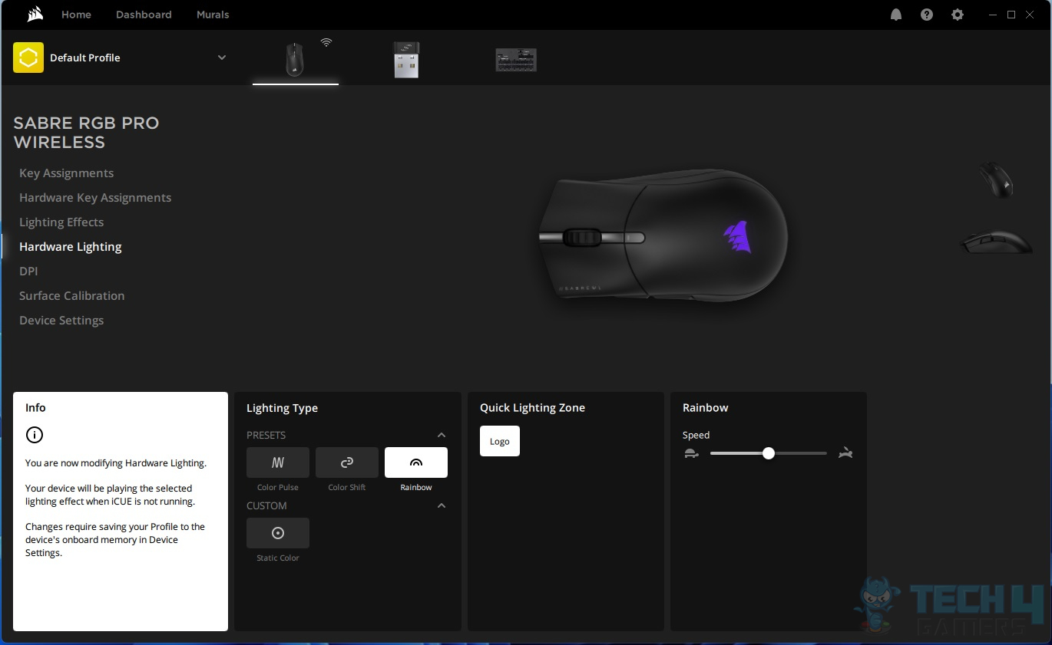Open the Default Profile dropdown arrow

222,58
